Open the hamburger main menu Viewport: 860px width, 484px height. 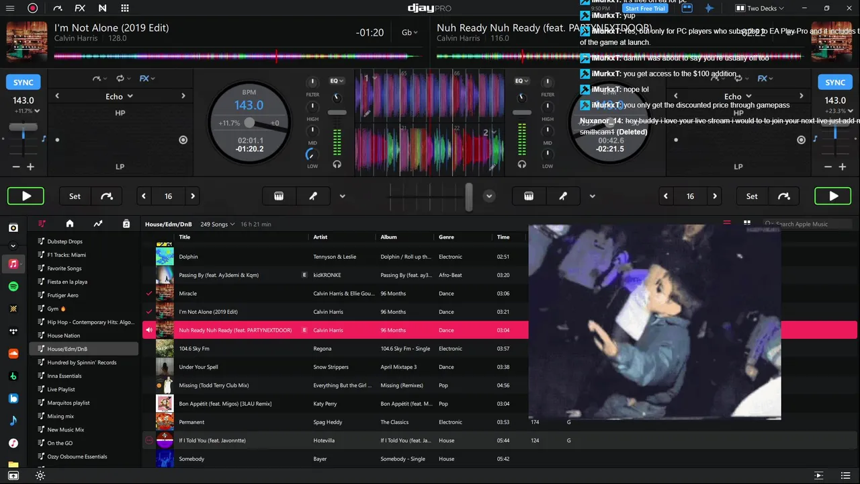point(10,8)
